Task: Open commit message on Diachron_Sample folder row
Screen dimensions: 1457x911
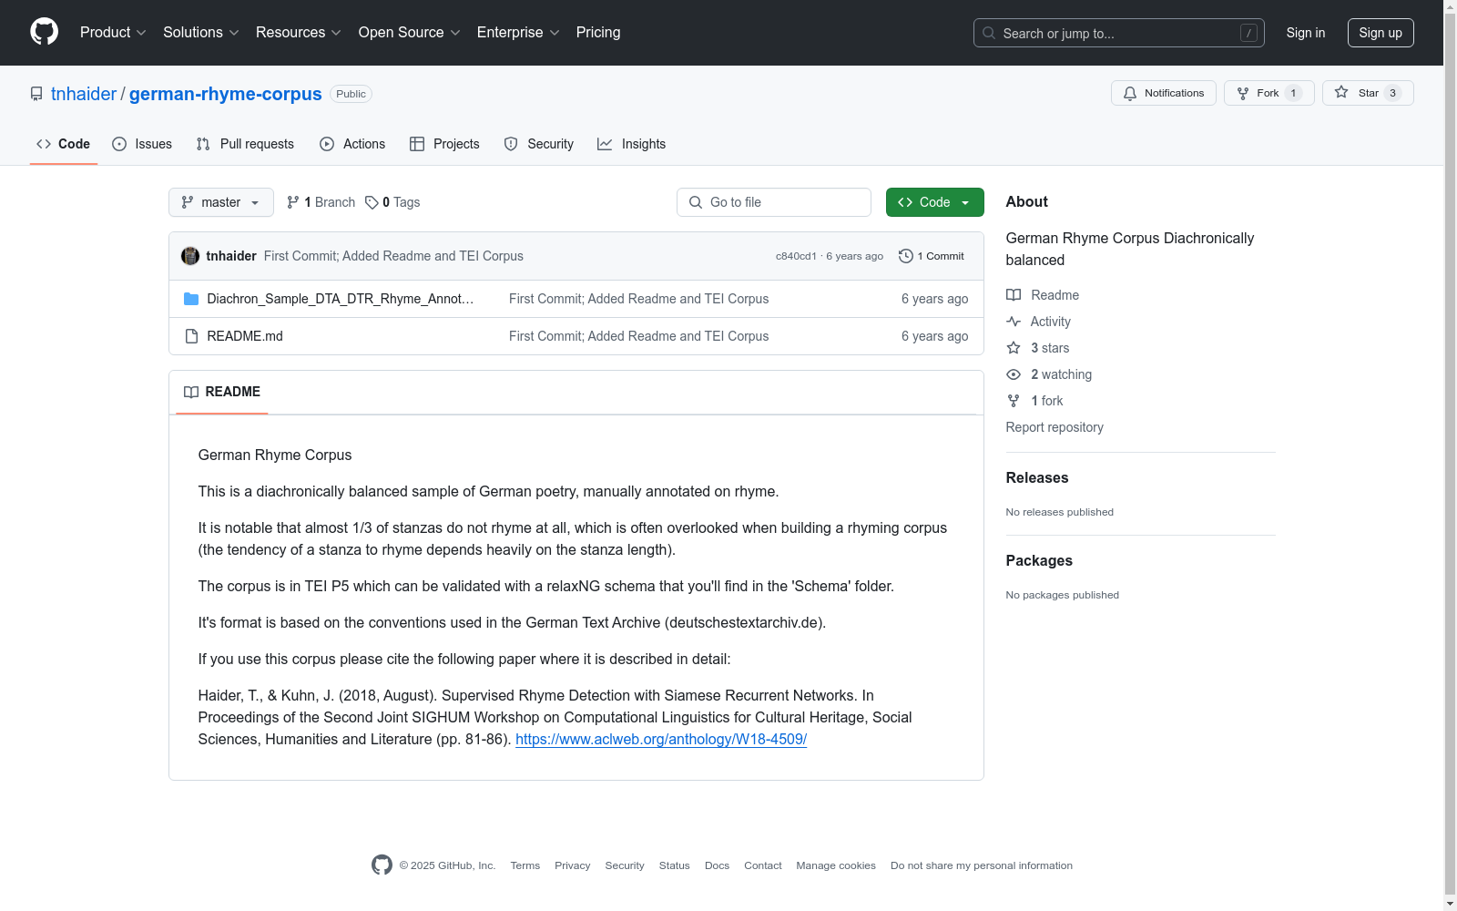Action: pos(639,299)
